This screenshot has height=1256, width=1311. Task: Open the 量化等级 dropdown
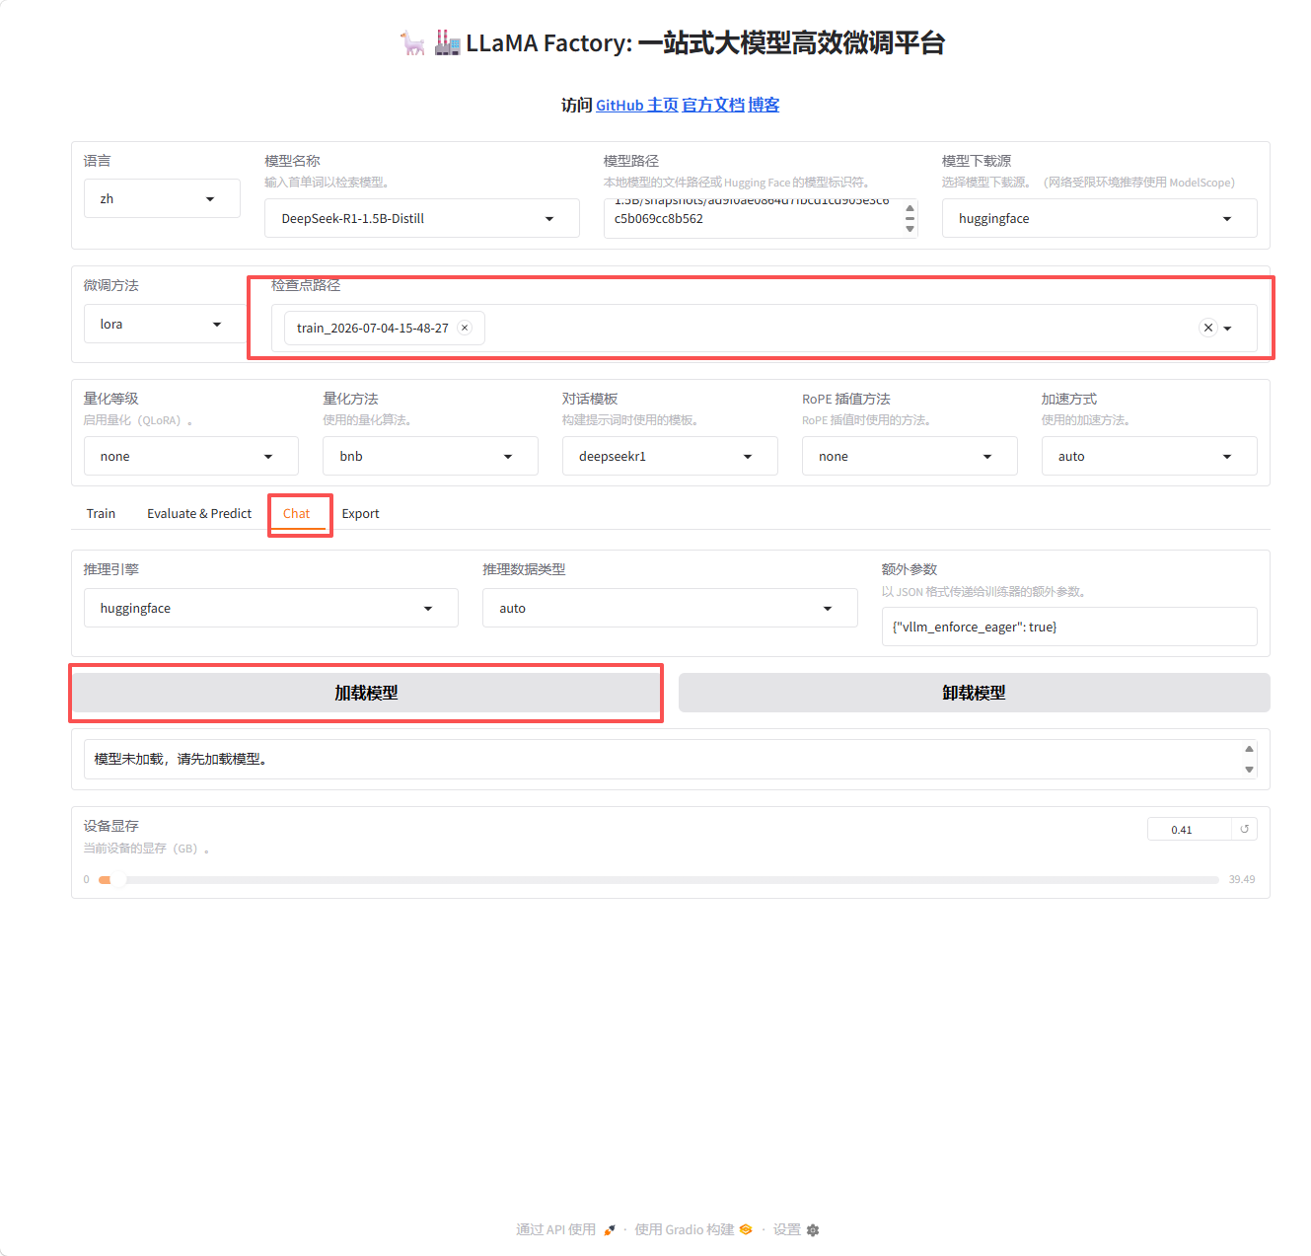191,456
